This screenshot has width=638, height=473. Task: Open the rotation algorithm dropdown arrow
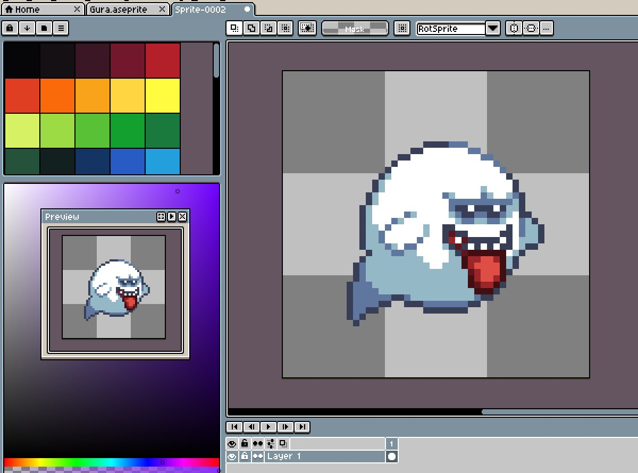[493, 29]
